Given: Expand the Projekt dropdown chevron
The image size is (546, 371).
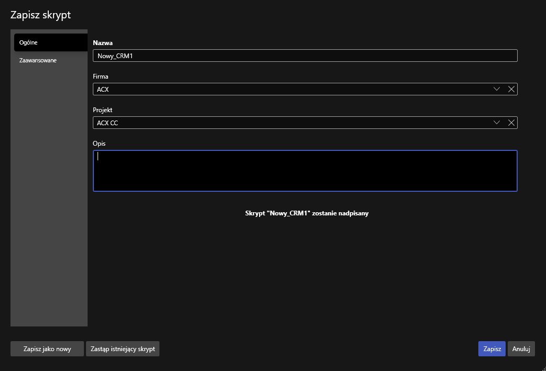Looking at the screenshot, I should pyautogui.click(x=497, y=123).
